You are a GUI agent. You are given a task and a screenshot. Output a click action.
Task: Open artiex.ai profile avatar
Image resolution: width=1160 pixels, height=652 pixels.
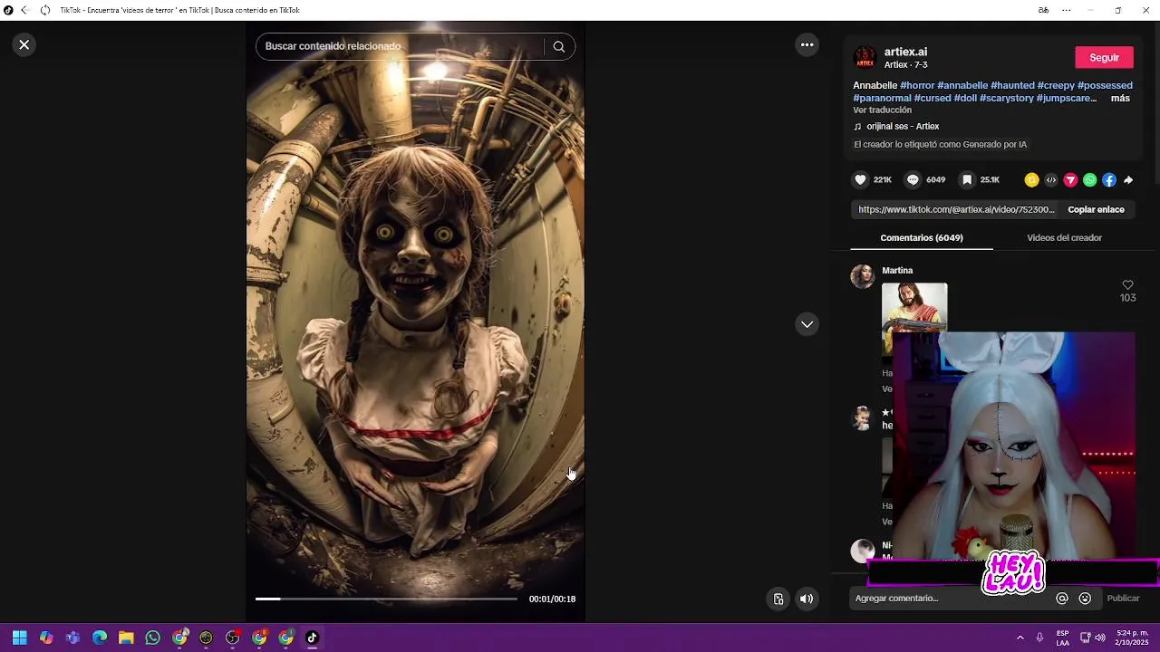(x=865, y=58)
